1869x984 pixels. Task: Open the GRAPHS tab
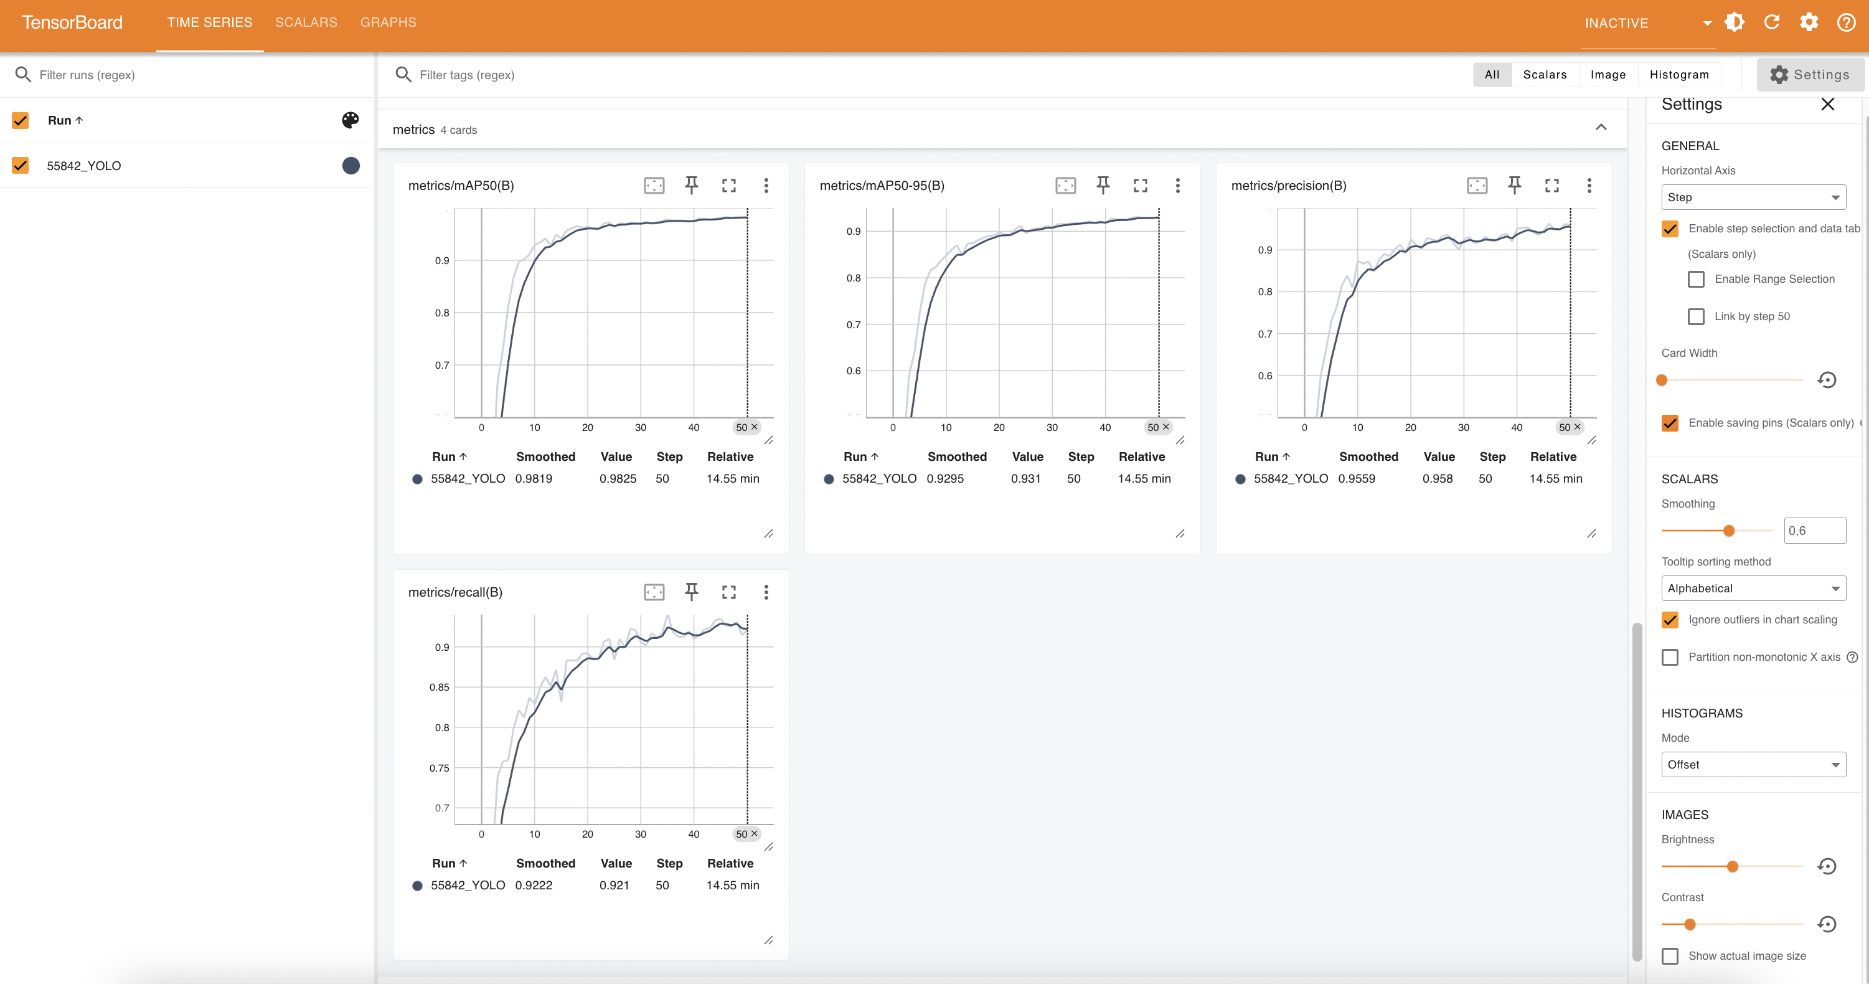(388, 22)
